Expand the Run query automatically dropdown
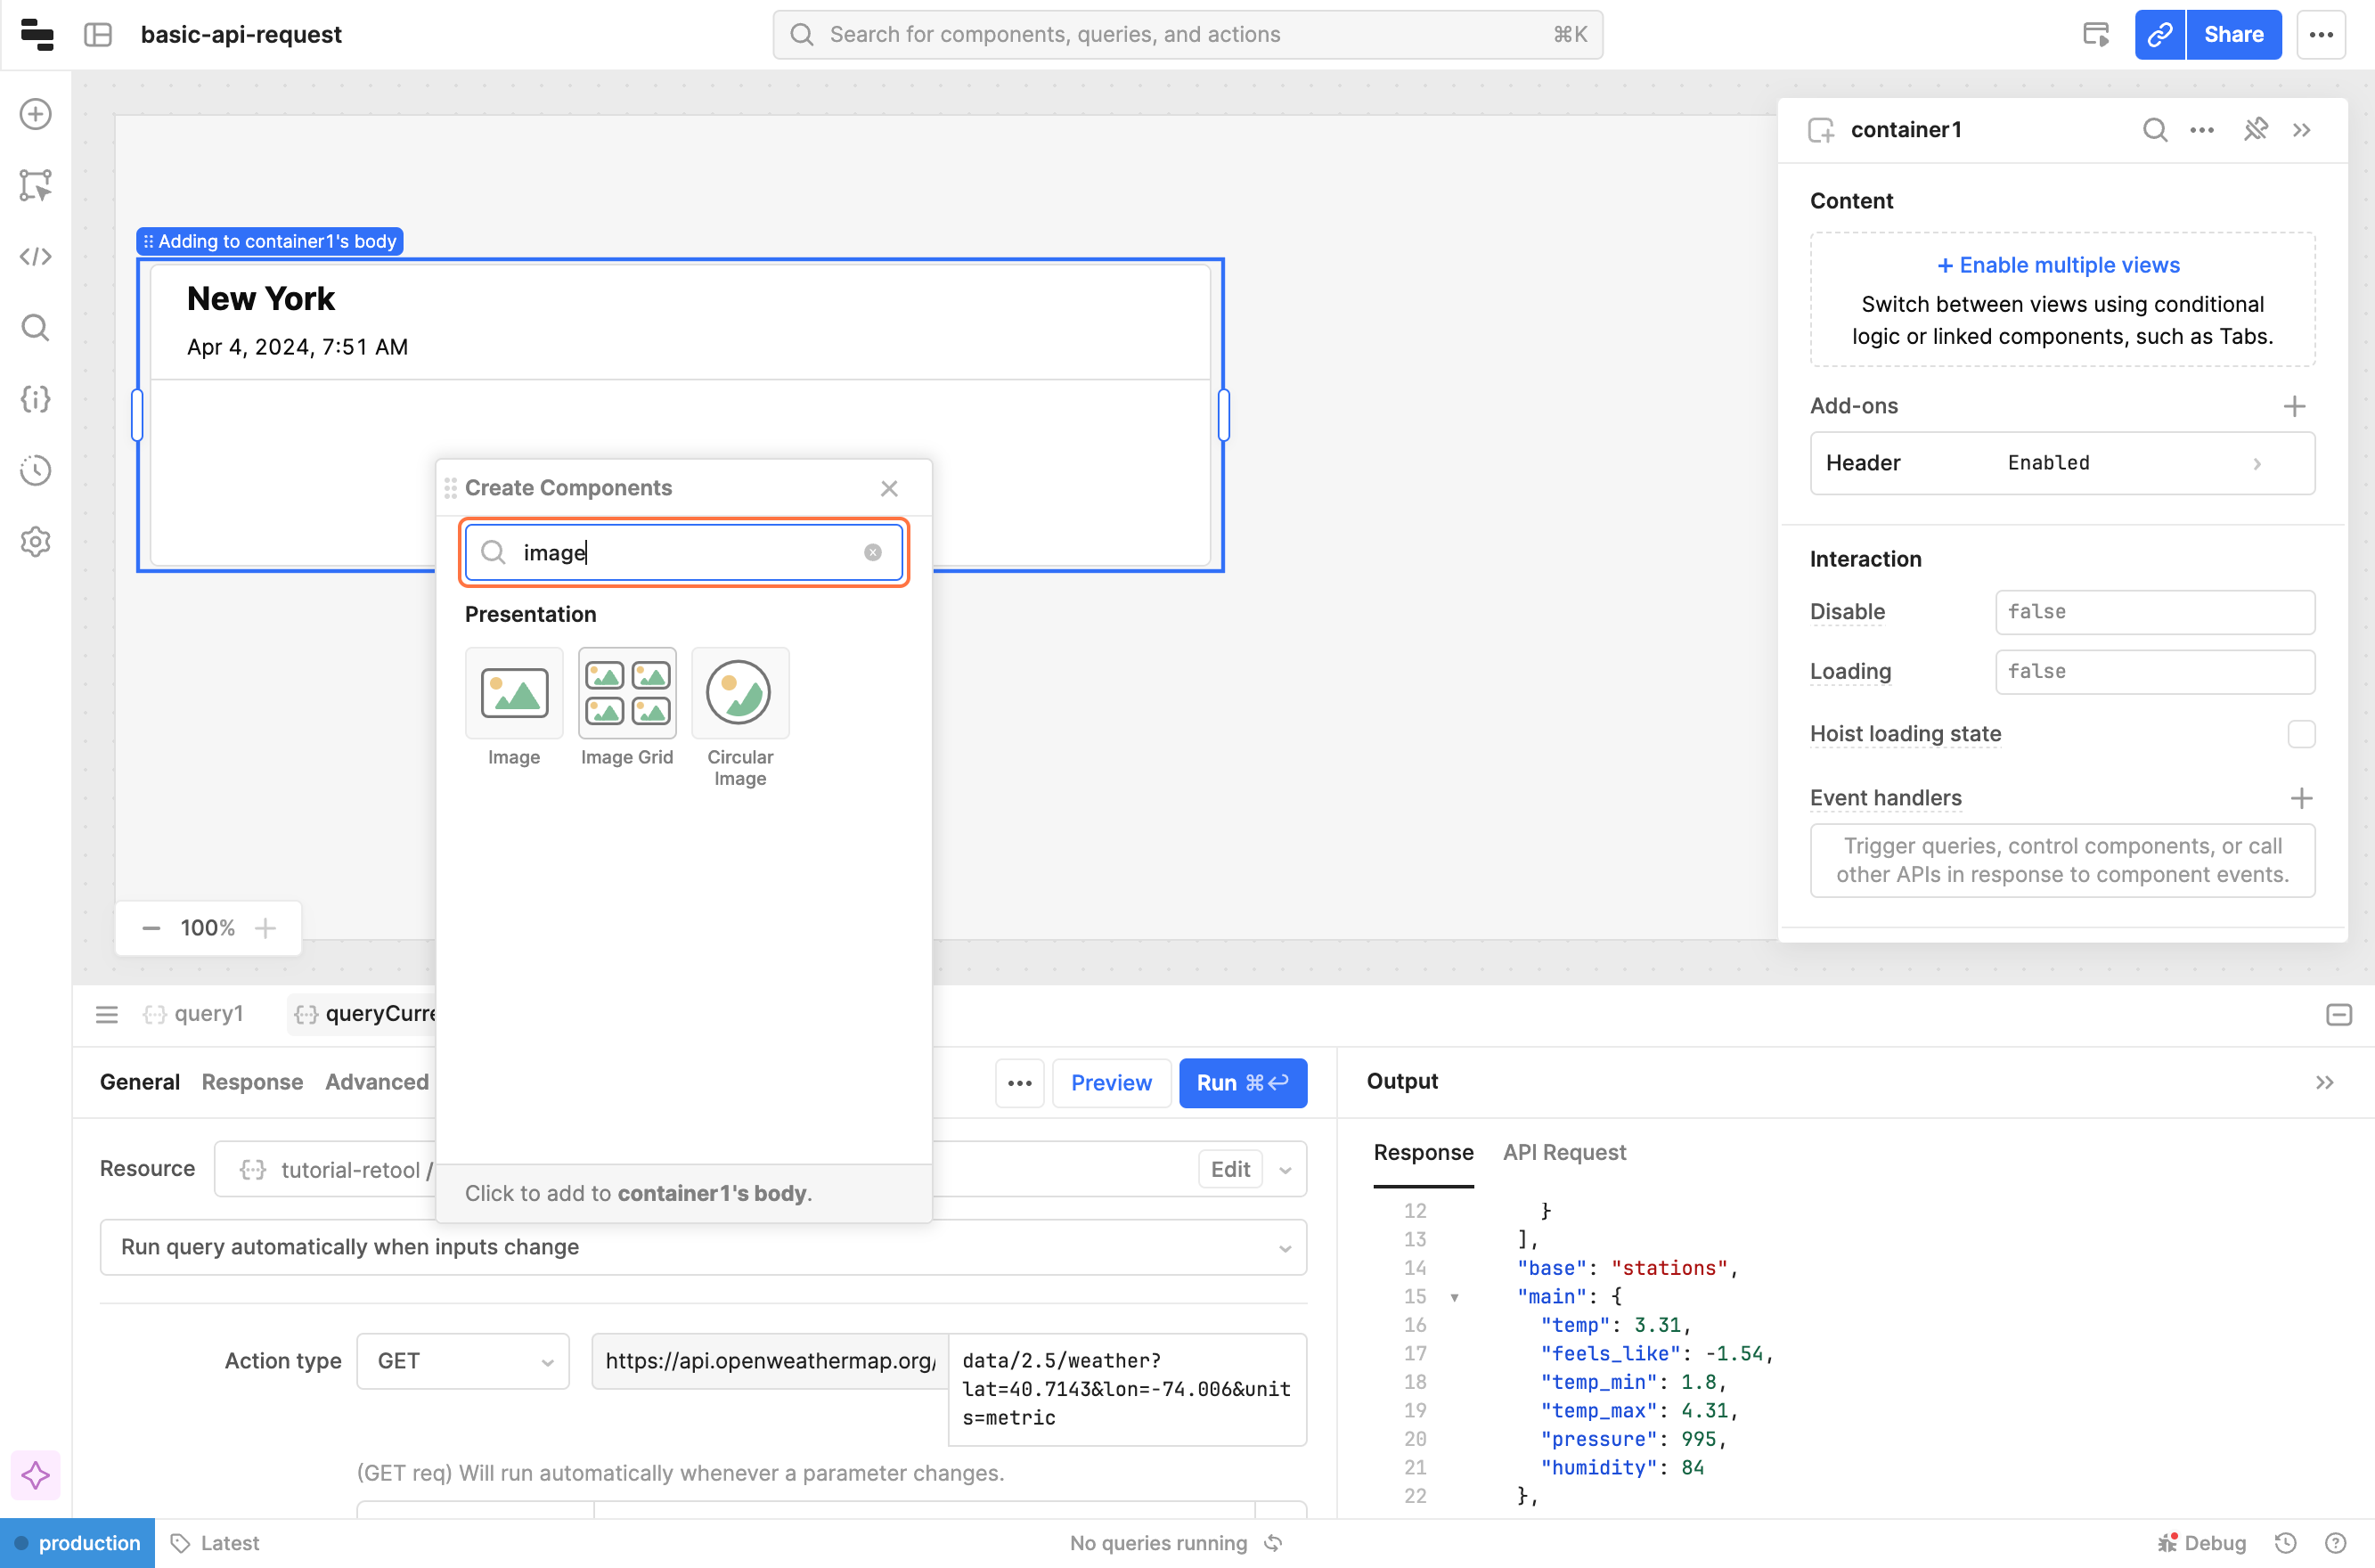The width and height of the screenshot is (2375, 1568). point(703,1247)
